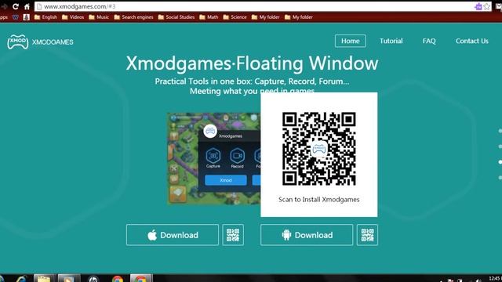502x282 pixels.
Task: Open the Music bookmarks folder
Action: [x=99, y=17]
